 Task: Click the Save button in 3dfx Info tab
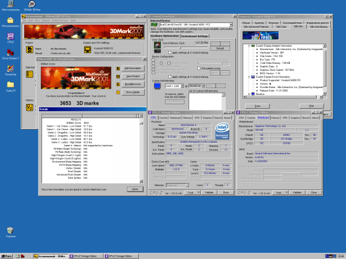pyautogui.click(x=257, y=106)
